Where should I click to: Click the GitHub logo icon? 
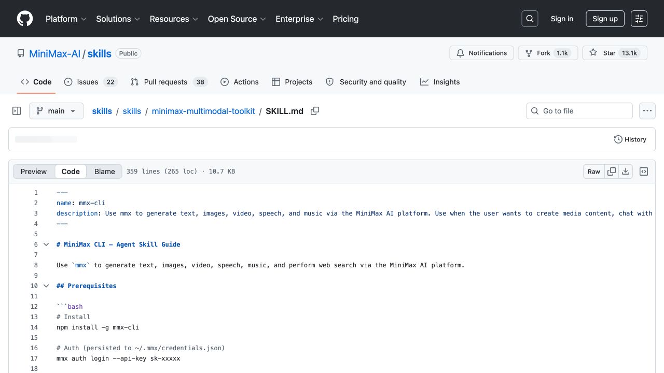pos(25,19)
